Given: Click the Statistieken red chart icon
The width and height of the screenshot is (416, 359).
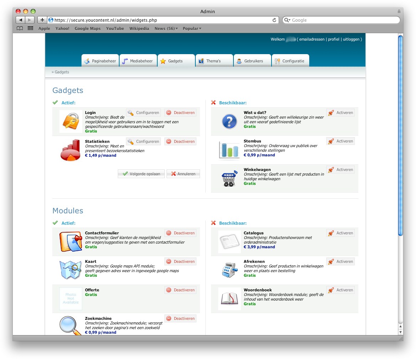Looking at the screenshot, I should (70, 150).
